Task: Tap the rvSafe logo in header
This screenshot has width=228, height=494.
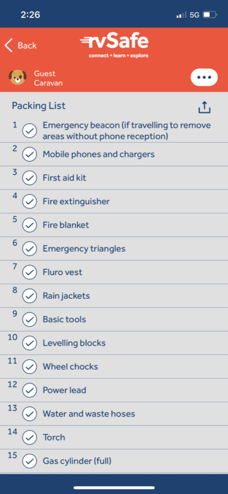Action: click(x=114, y=46)
